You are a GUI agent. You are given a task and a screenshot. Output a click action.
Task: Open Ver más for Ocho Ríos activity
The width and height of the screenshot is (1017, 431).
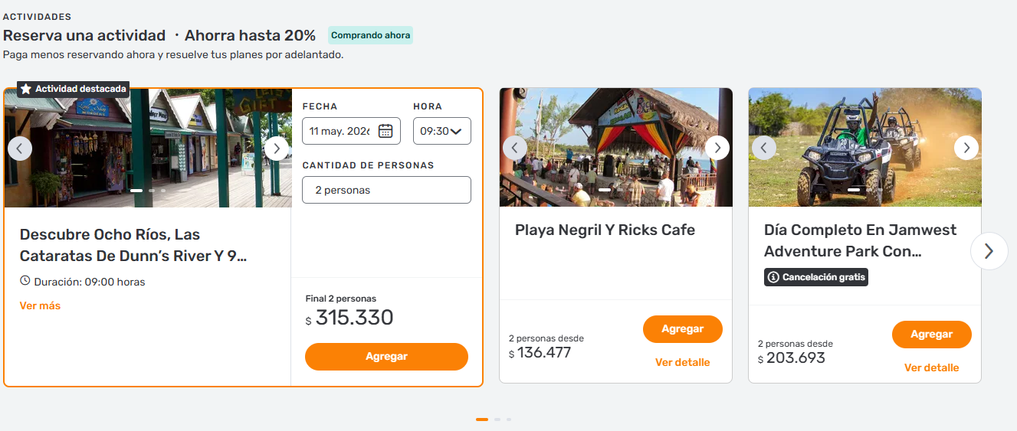point(40,305)
